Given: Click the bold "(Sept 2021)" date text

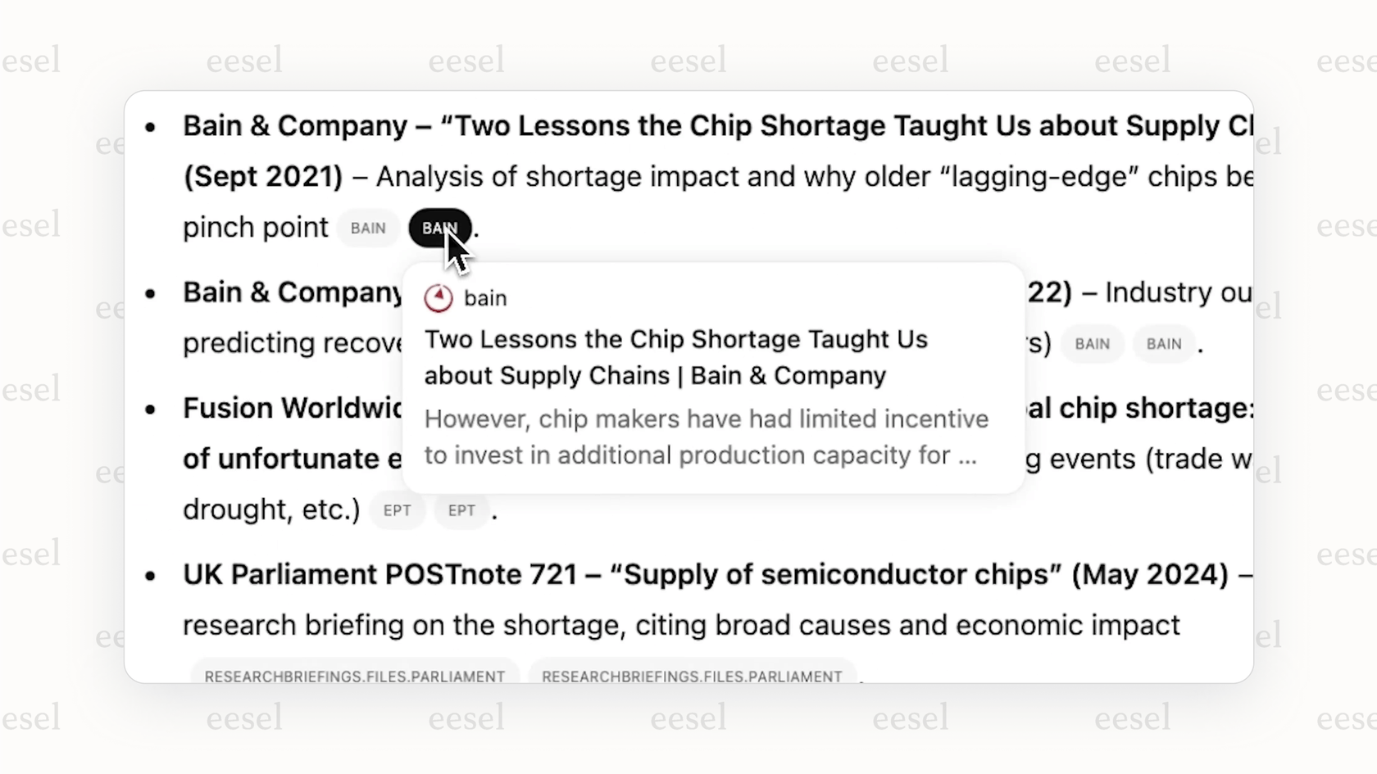Looking at the screenshot, I should [263, 177].
